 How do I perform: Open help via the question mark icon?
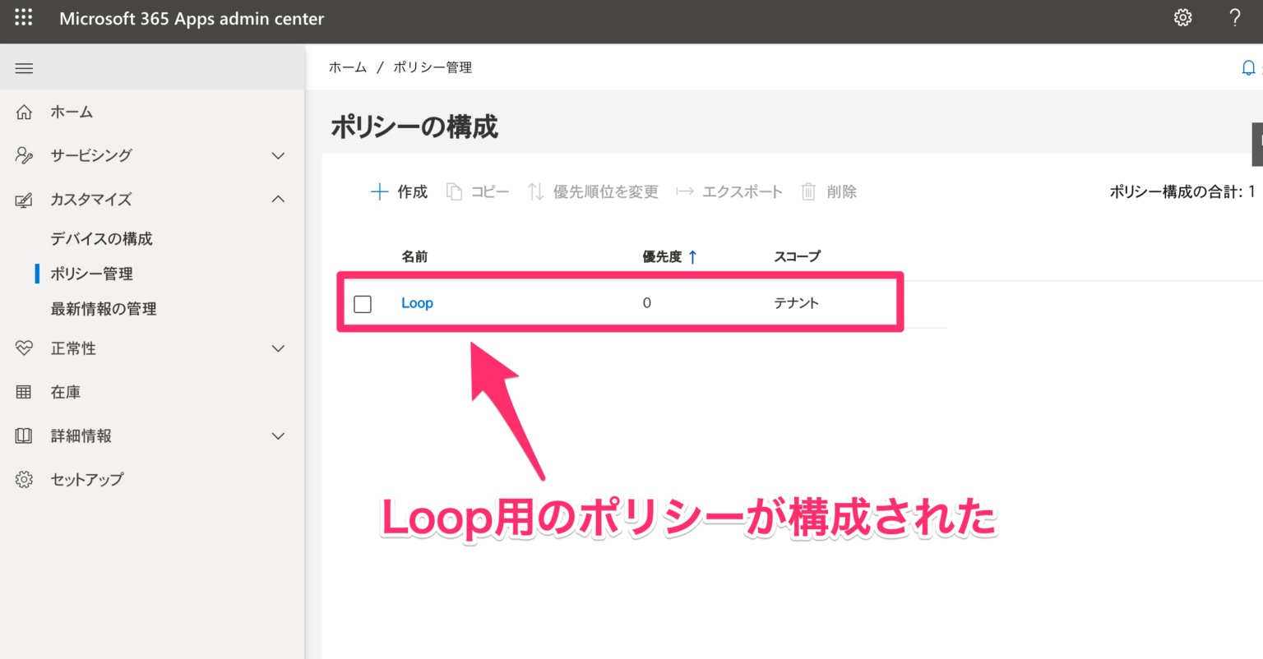[x=1234, y=17]
